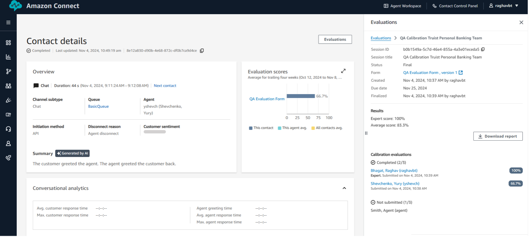Go to Next contact
Image resolution: width=530 pixels, height=237 pixels.
165,86
